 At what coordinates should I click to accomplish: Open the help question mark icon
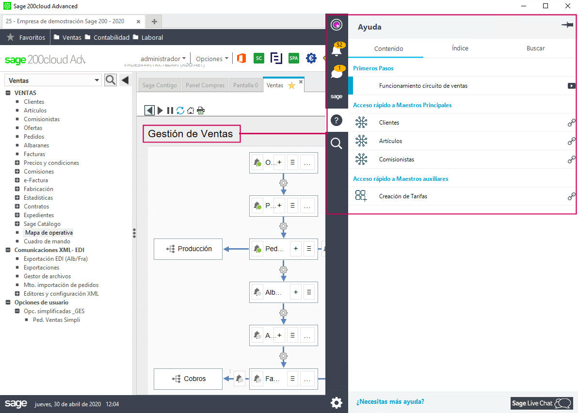coord(336,120)
